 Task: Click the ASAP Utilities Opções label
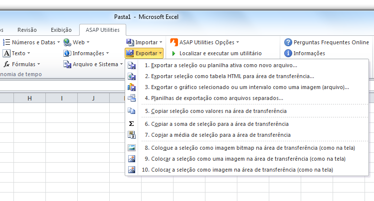coord(207,42)
